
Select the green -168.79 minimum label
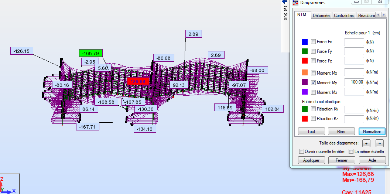[91, 53]
